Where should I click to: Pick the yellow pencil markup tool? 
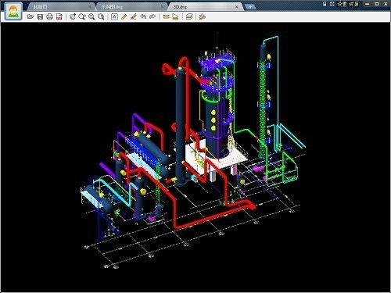(x=124, y=17)
